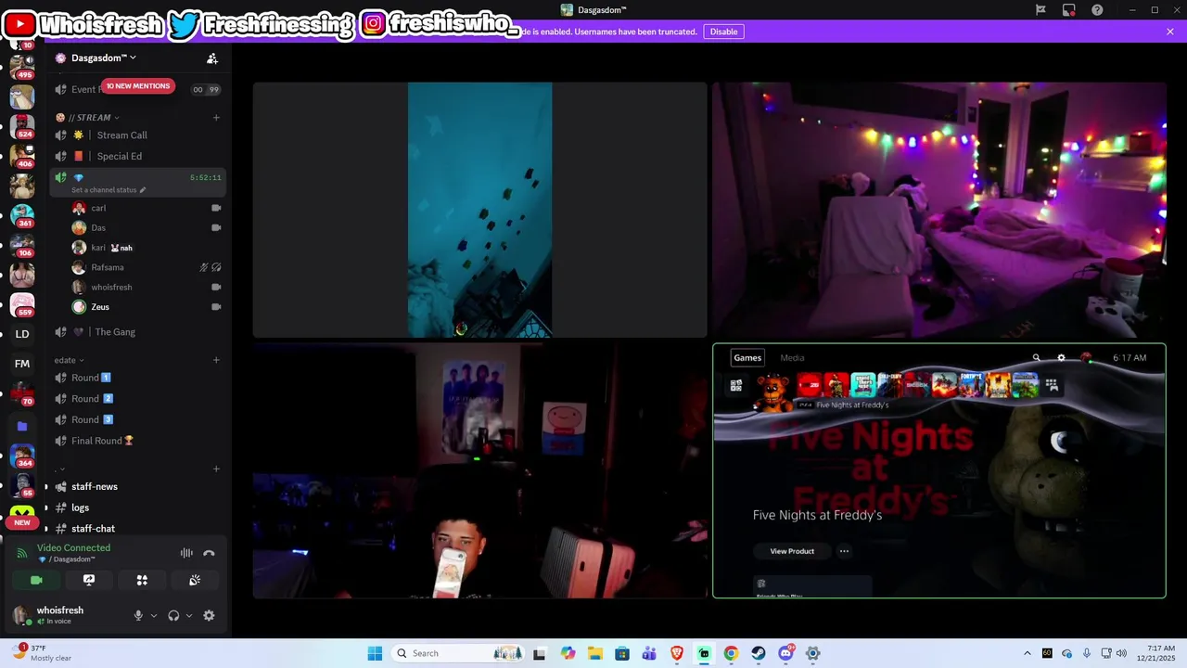1187x668 pixels.
Task: Open the headphones output options dropdown
Action: point(189,616)
